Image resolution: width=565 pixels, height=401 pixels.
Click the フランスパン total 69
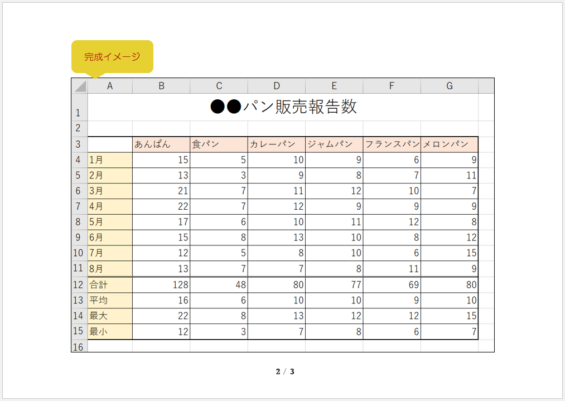click(x=392, y=284)
